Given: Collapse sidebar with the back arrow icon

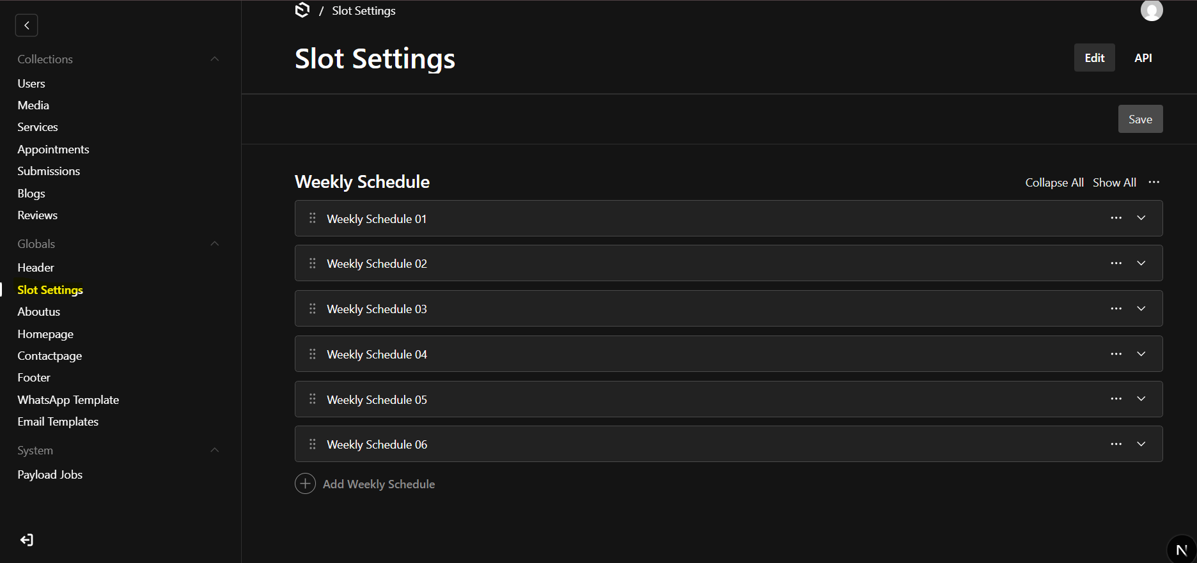Looking at the screenshot, I should click(x=26, y=26).
